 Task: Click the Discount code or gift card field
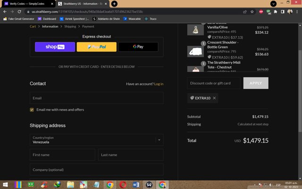[x=214, y=83]
